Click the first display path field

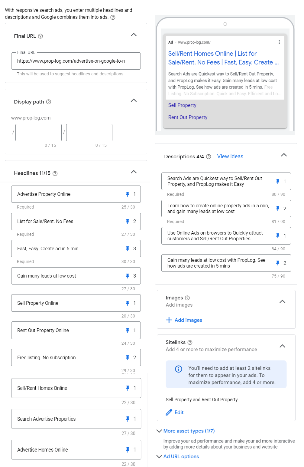(38, 132)
